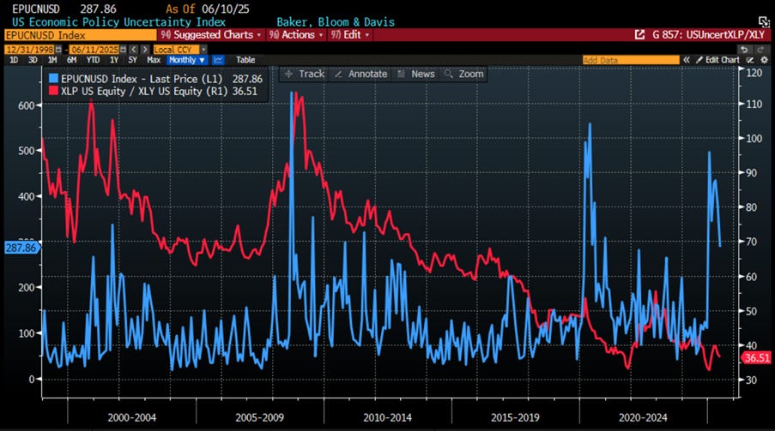Click the 2000-2004 time axis label
This screenshot has width=775, height=431.
(132, 417)
